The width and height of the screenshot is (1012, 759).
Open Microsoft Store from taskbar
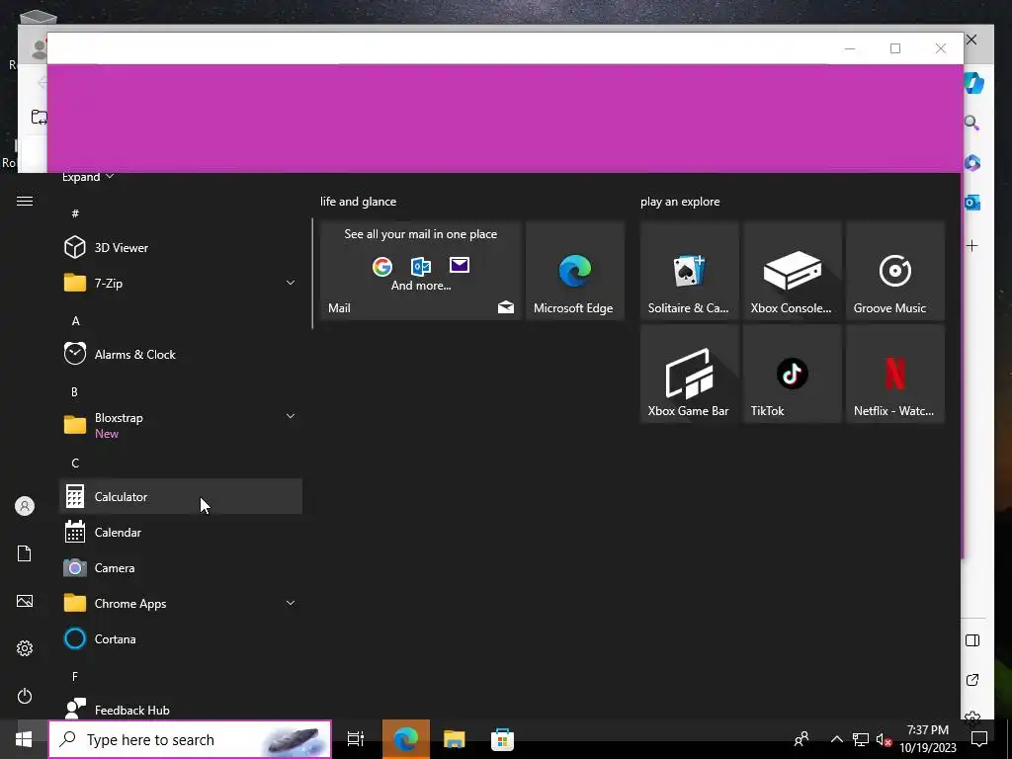pyautogui.click(x=502, y=739)
